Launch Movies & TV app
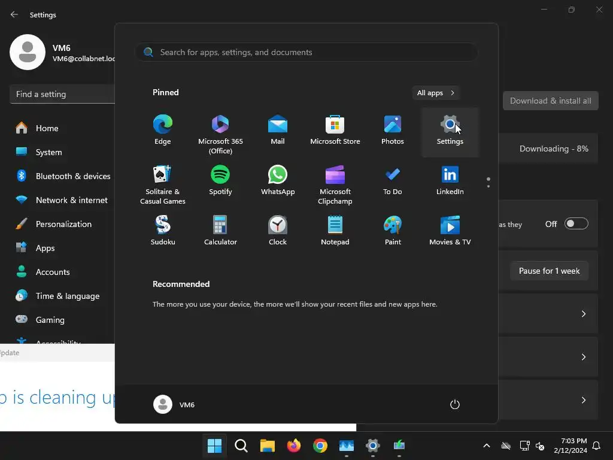Screen dimensions: 613x460 [450, 231]
